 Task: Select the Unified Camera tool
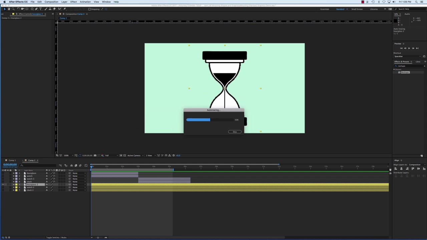pos(22,9)
